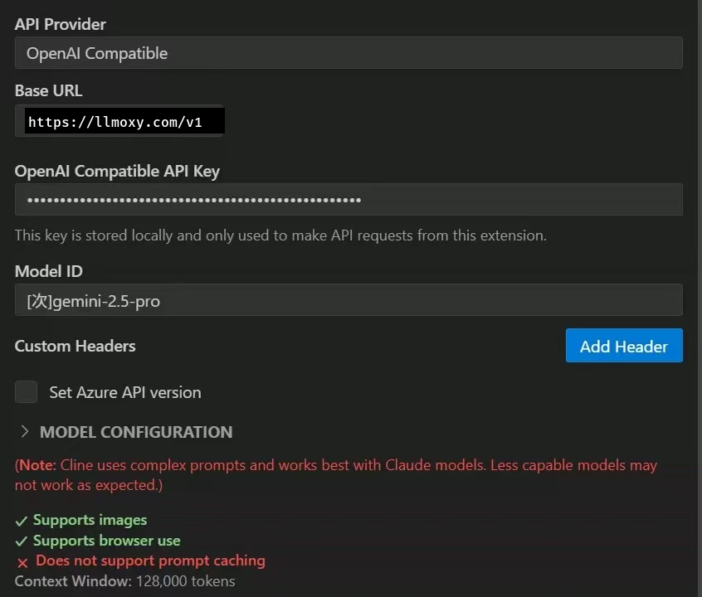Click the API Provider label
This screenshot has height=597, width=702.
tap(61, 24)
